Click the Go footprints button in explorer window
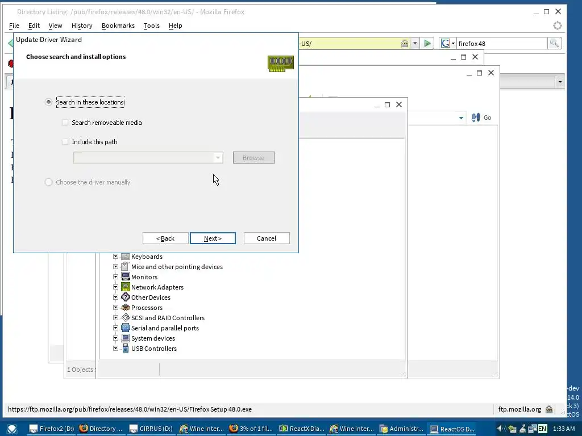The height and width of the screenshot is (436, 582). point(481,118)
